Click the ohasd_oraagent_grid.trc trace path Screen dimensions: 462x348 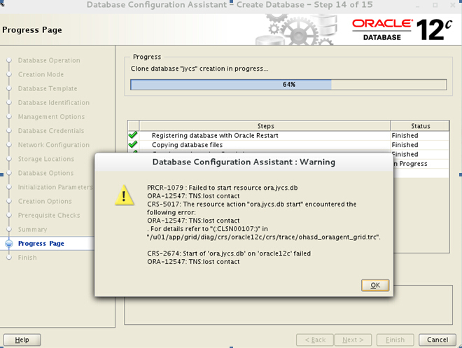point(264,237)
